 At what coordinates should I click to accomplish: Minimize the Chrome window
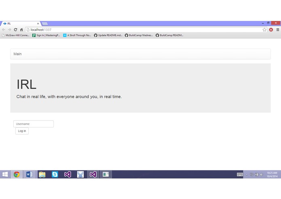[263, 23]
